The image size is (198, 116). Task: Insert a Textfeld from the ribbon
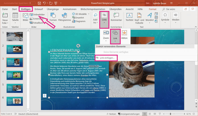tap(129, 18)
